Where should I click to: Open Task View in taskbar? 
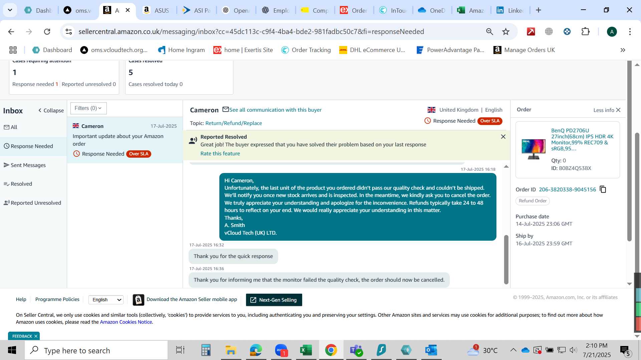(x=180, y=350)
